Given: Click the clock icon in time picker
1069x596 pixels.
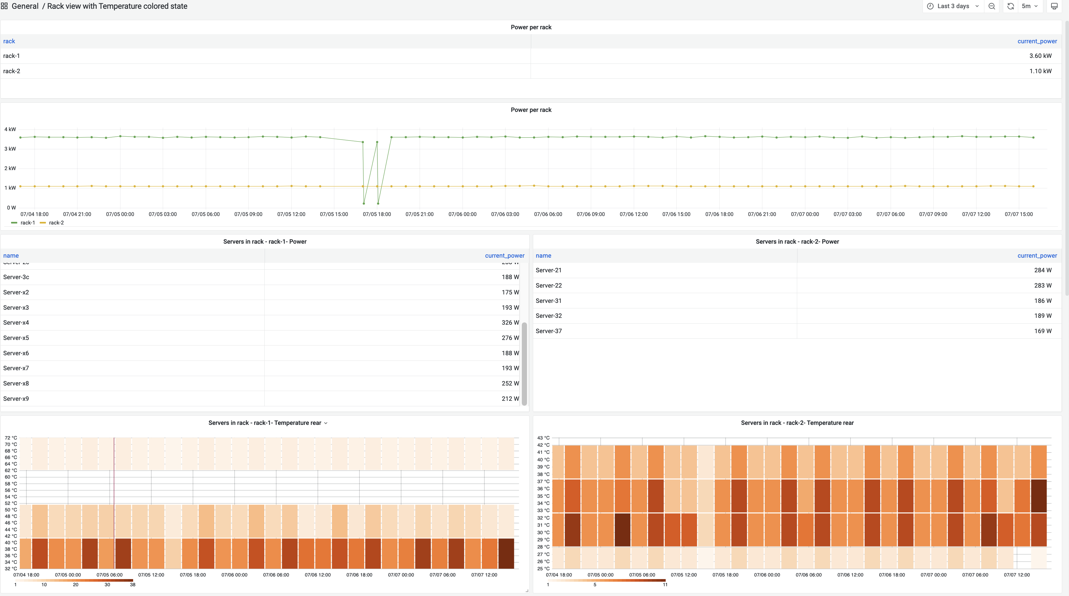Looking at the screenshot, I should coord(930,6).
